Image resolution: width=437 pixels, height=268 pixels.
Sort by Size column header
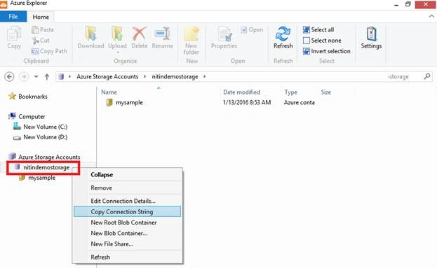pyautogui.click(x=325, y=92)
